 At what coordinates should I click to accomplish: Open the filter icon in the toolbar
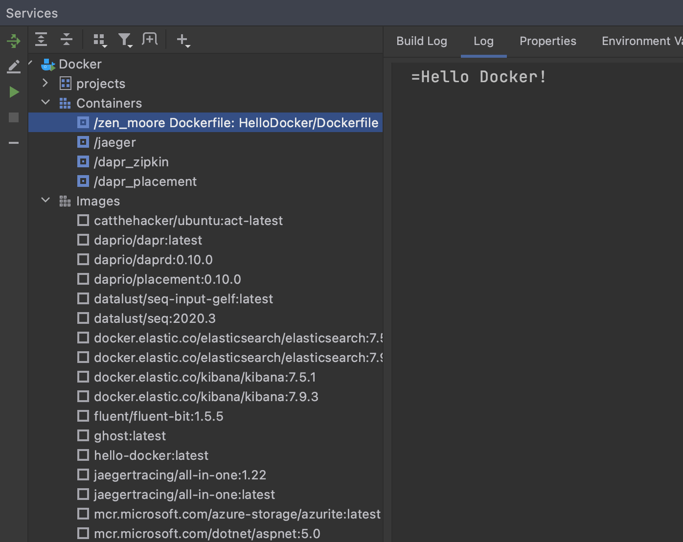[x=126, y=40]
